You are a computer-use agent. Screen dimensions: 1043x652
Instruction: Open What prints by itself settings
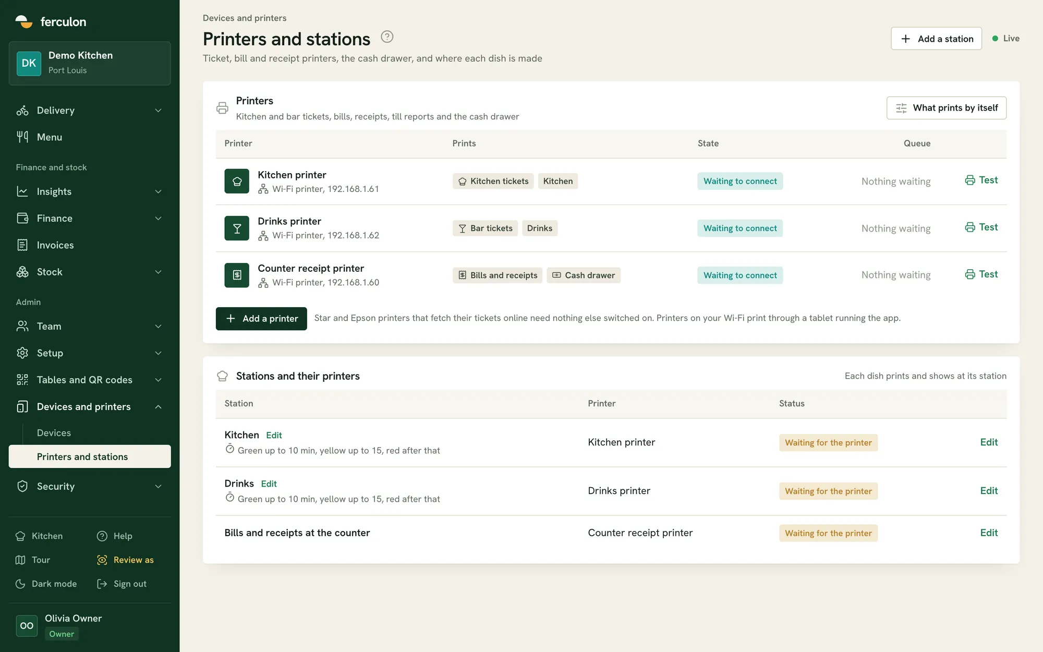947,108
